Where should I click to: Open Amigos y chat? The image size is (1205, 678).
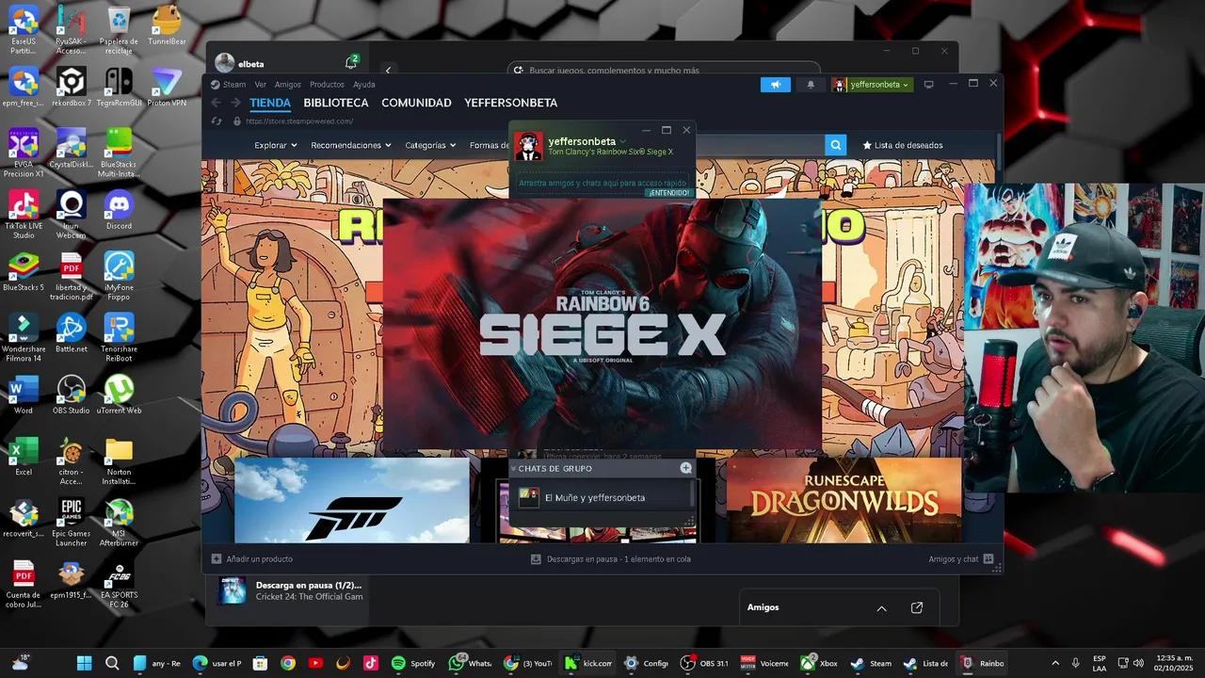tap(960, 558)
